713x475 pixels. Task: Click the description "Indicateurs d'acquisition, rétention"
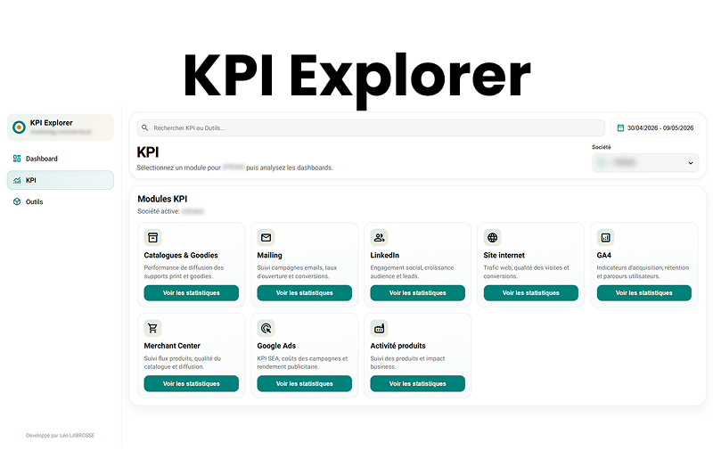pyautogui.click(x=643, y=272)
